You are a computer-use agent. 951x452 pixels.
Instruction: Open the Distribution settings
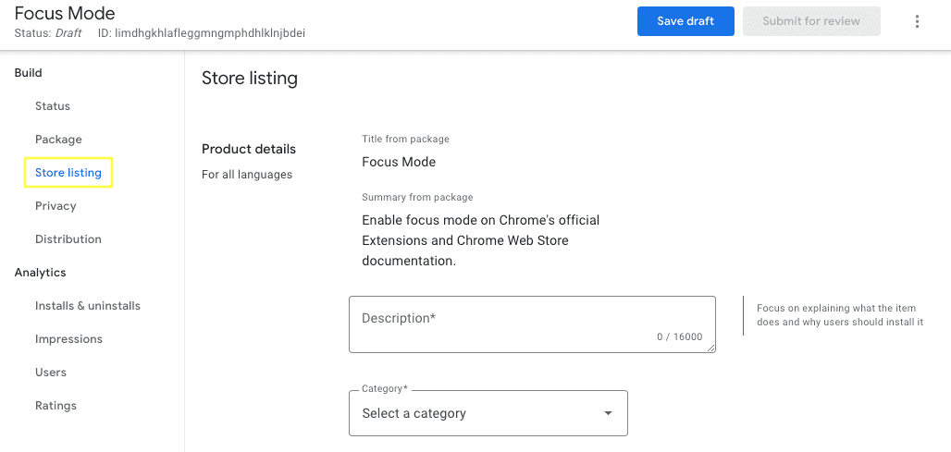click(68, 239)
